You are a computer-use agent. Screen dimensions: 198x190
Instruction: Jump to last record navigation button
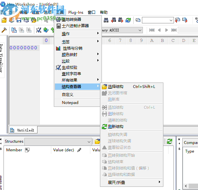tap(174, 30)
